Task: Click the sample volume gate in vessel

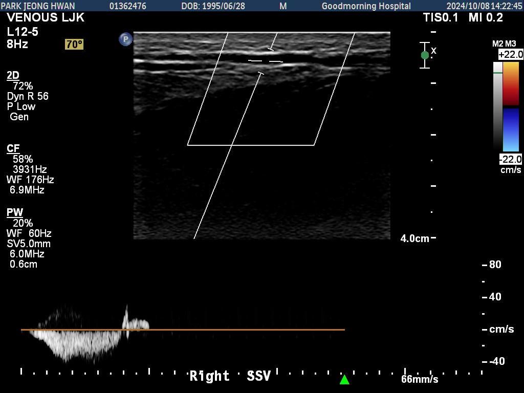Action: coord(266,61)
